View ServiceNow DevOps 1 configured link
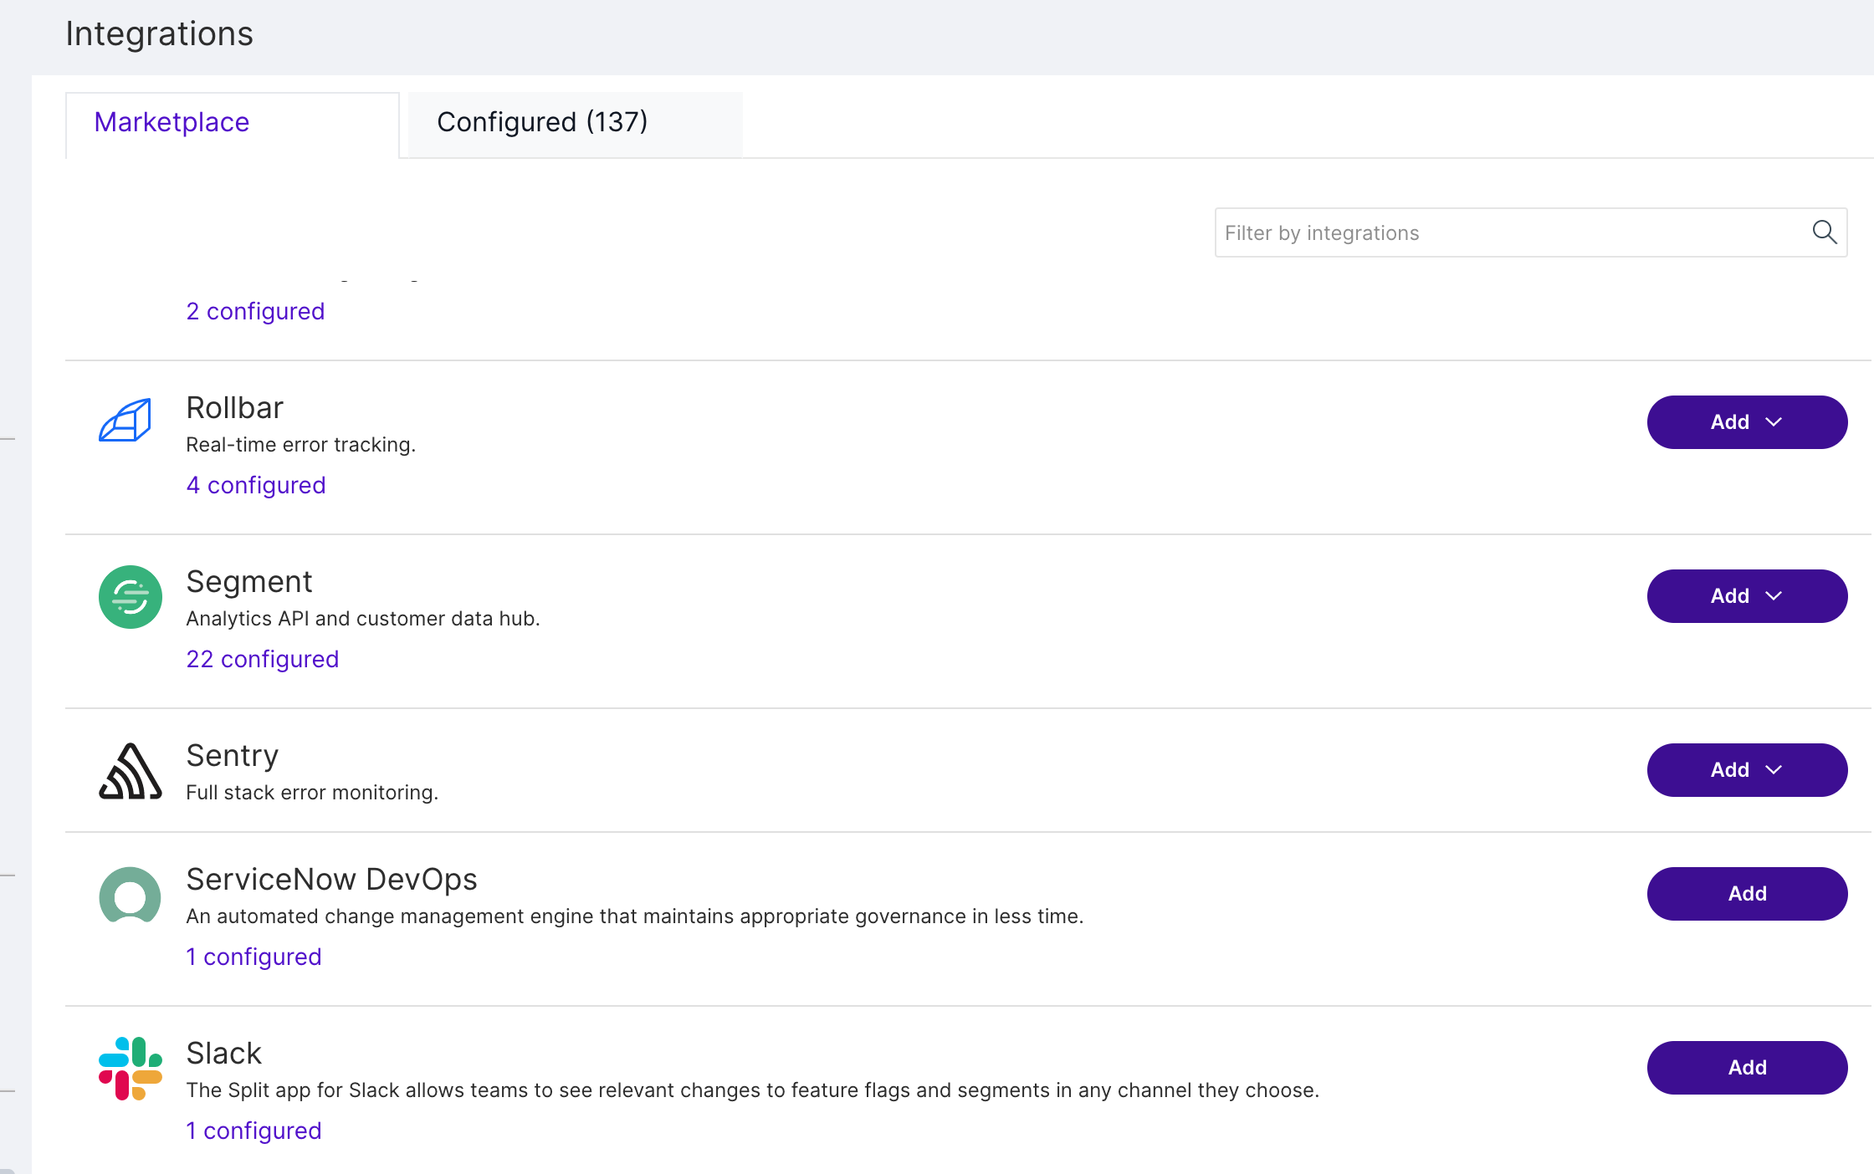Viewport: 1874px width, 1174px height. click(x=253, y=957)
